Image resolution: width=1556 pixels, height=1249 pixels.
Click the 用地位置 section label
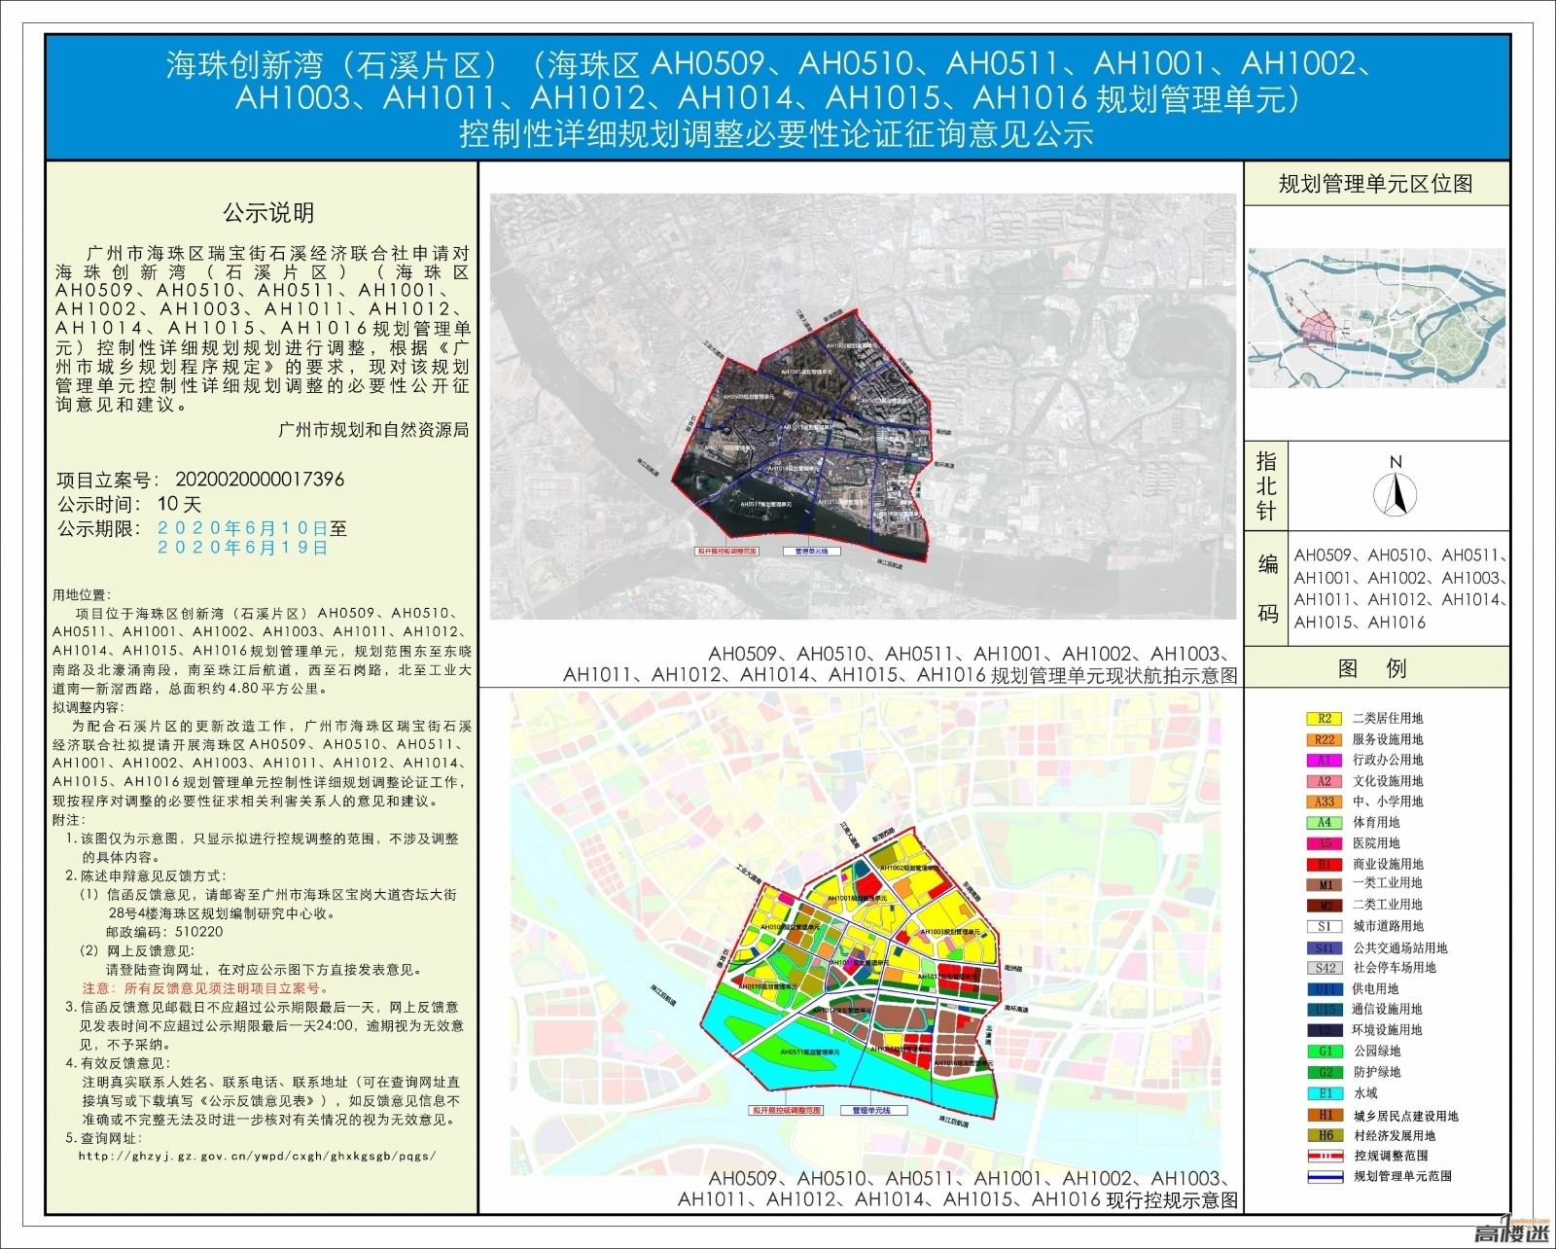[82, 595]
